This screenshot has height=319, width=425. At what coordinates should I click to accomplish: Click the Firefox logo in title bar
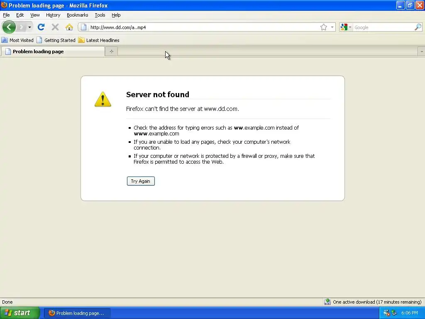click(4, 5)
